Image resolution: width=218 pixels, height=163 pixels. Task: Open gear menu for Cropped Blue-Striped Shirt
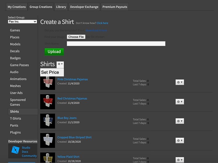coord(180,141)
